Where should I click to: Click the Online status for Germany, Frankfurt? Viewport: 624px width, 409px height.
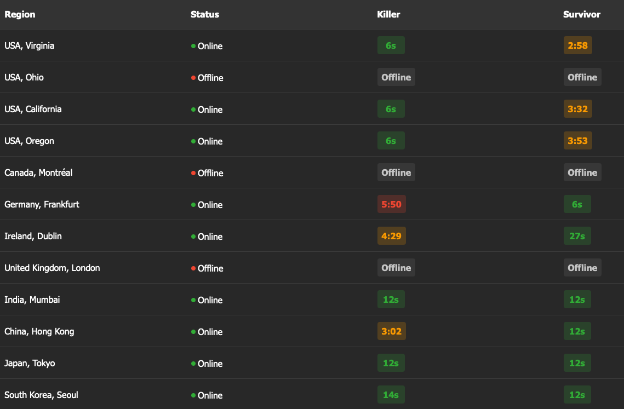(x=207, y=205)
